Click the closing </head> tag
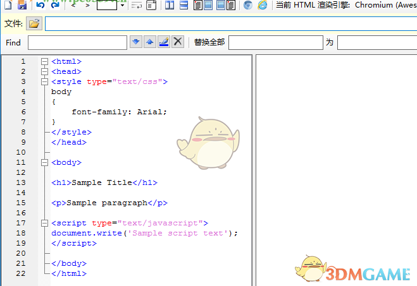The image size is (417, 286). 69,142
